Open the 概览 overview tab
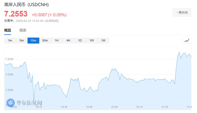The image size is (197, 113). coord(8,30)
